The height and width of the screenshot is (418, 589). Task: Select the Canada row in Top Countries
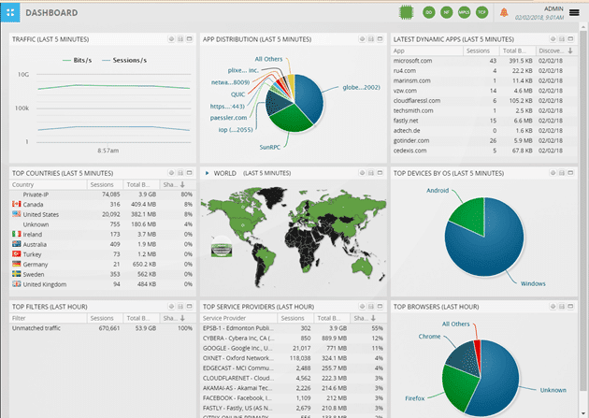(102, 204)
